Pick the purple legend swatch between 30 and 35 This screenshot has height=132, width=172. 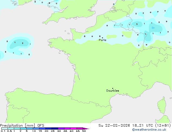point(61,128)
